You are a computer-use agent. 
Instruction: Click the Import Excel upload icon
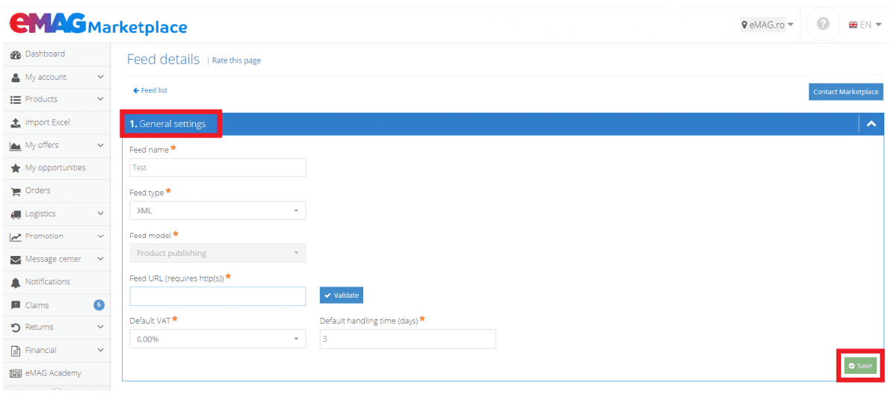point(16,122)
